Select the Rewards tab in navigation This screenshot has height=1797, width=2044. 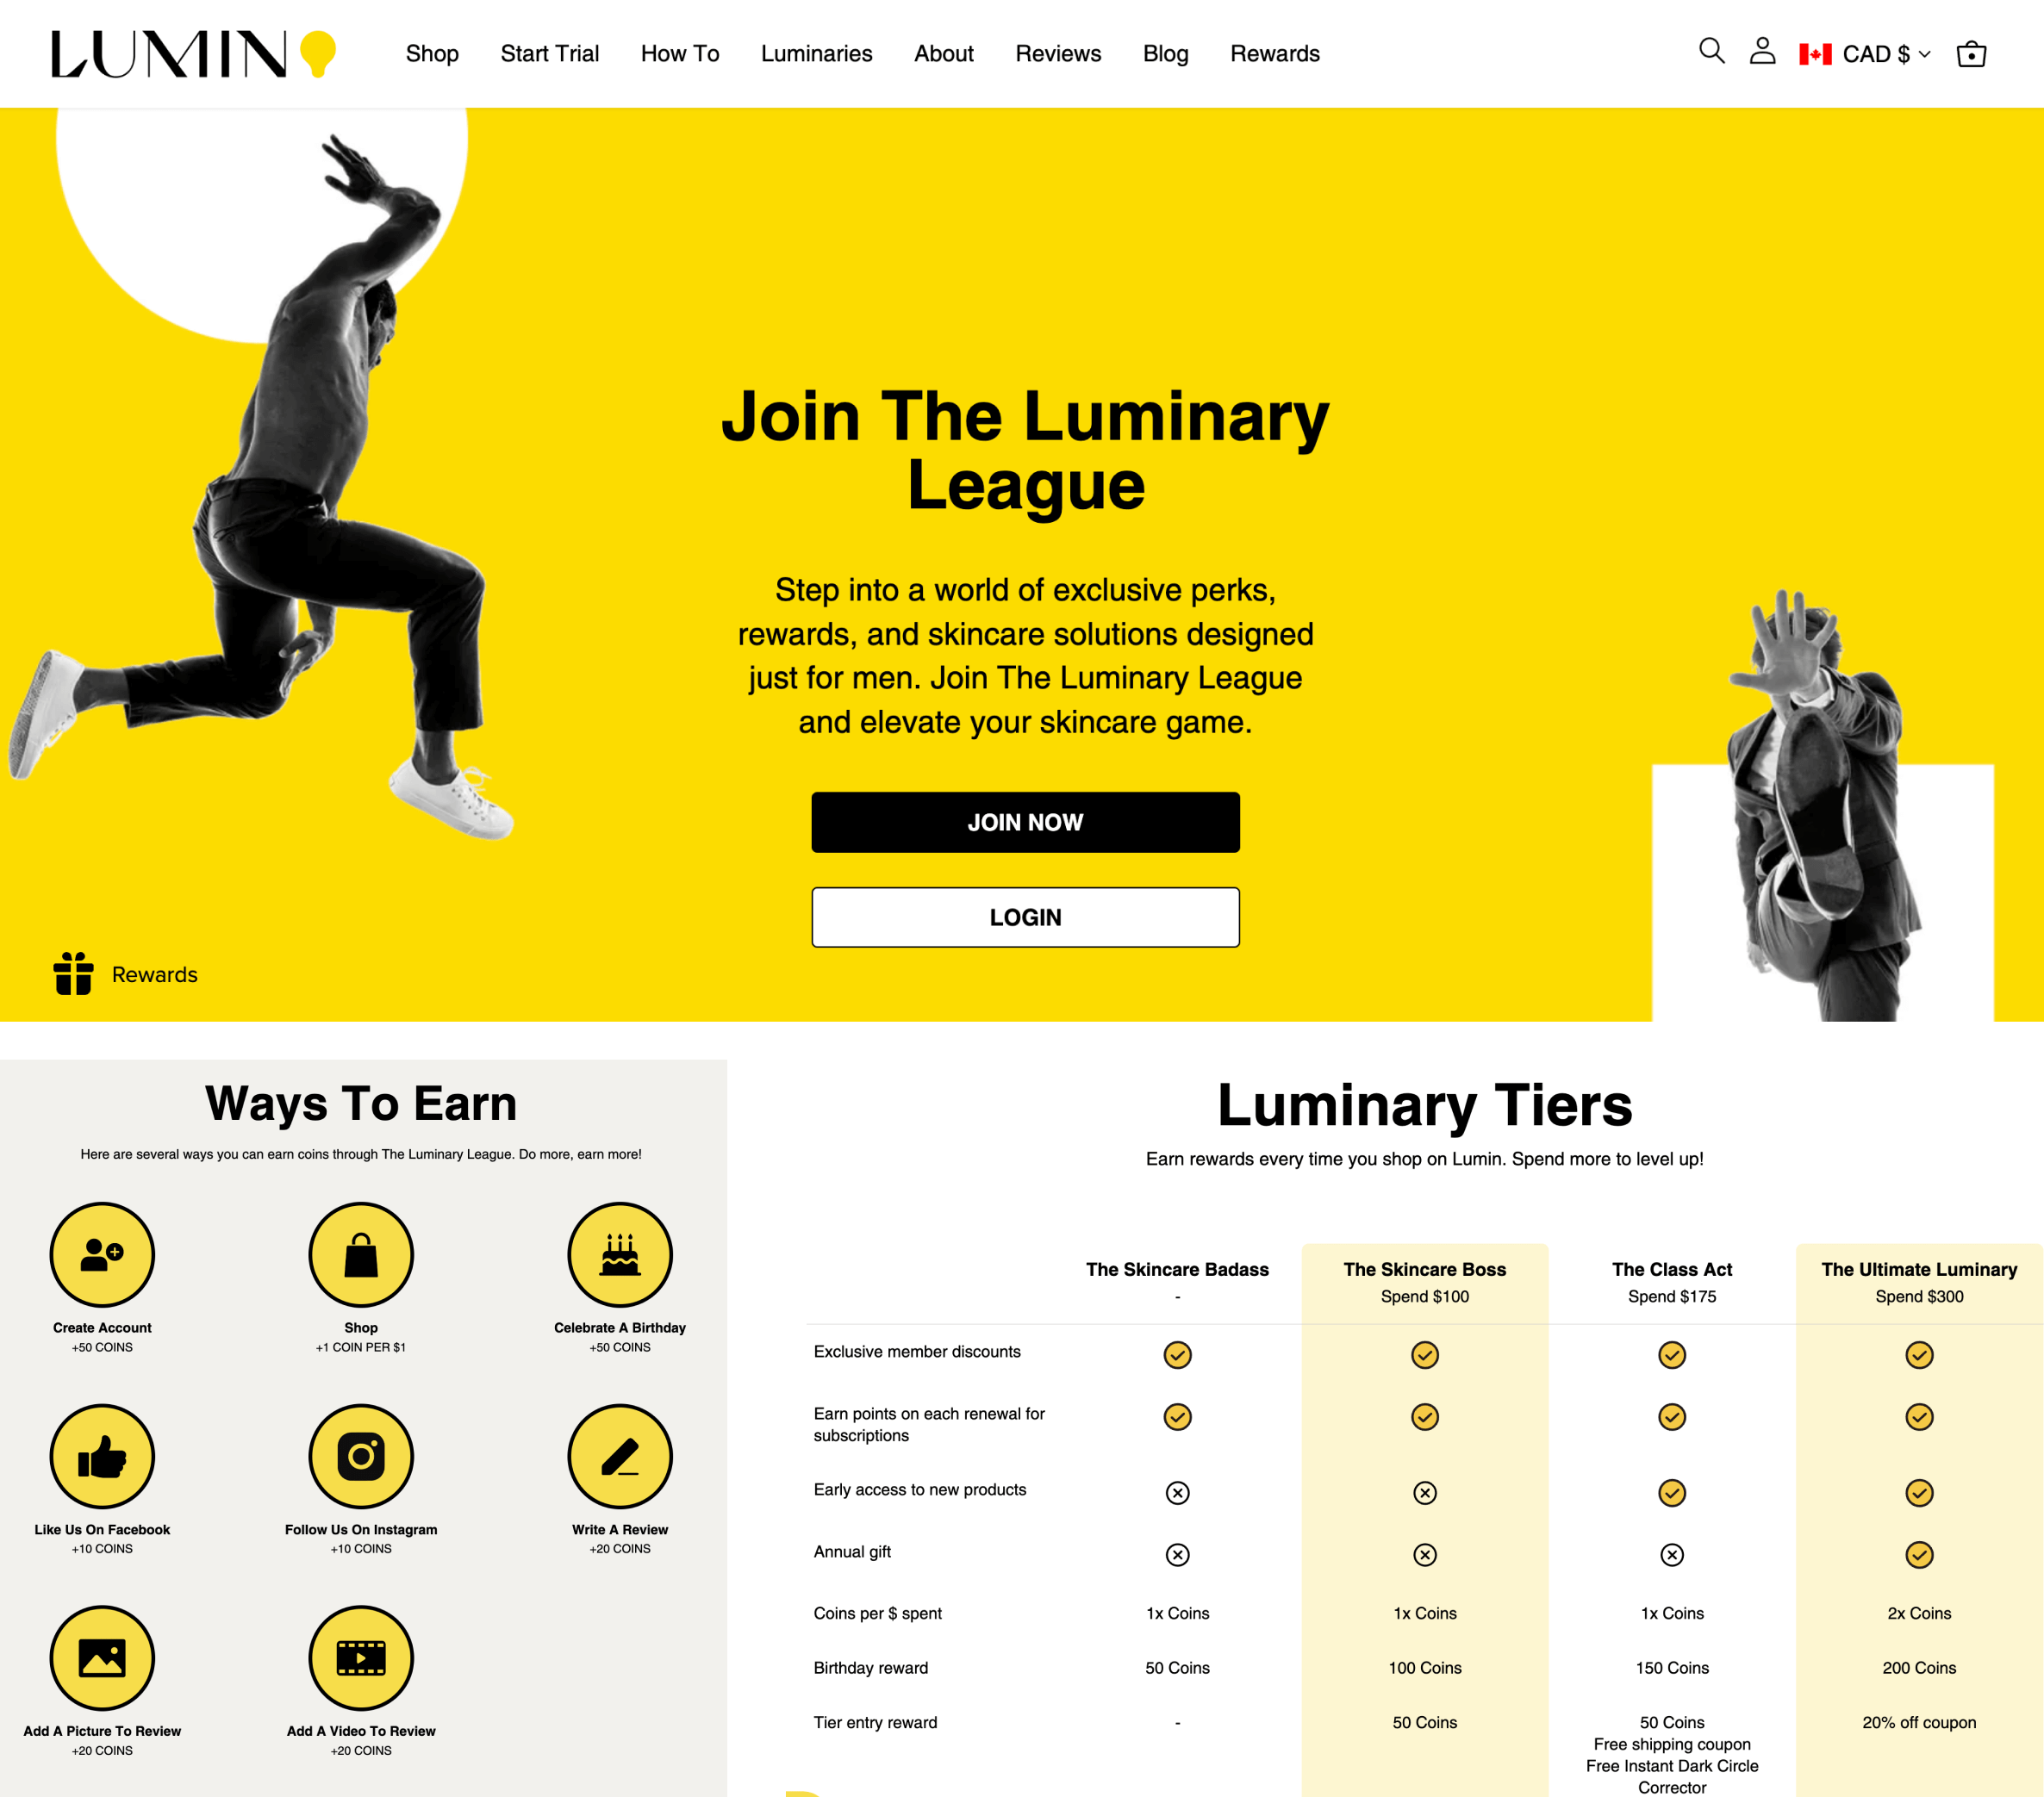point(1275,53)
